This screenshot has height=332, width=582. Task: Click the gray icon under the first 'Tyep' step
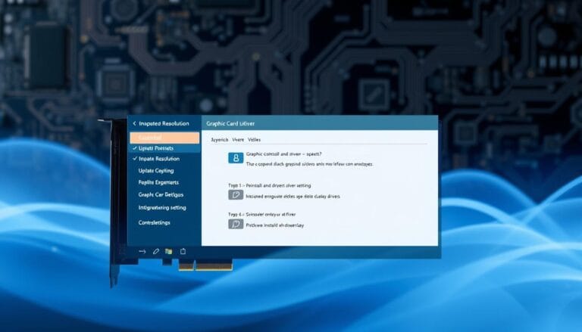[236, 194]
